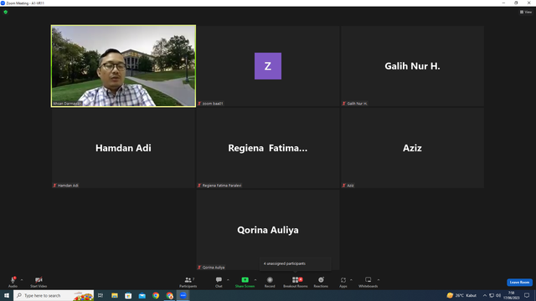Select the Regiena Fatima participant tile
Viewport: 536px width, 301px height.
268,148
